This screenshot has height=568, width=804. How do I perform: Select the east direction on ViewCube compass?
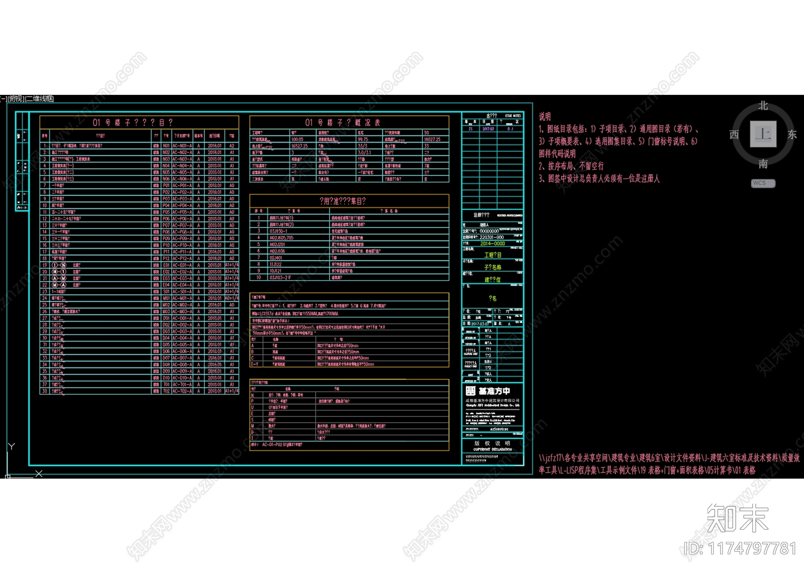[x=792, y=135]
